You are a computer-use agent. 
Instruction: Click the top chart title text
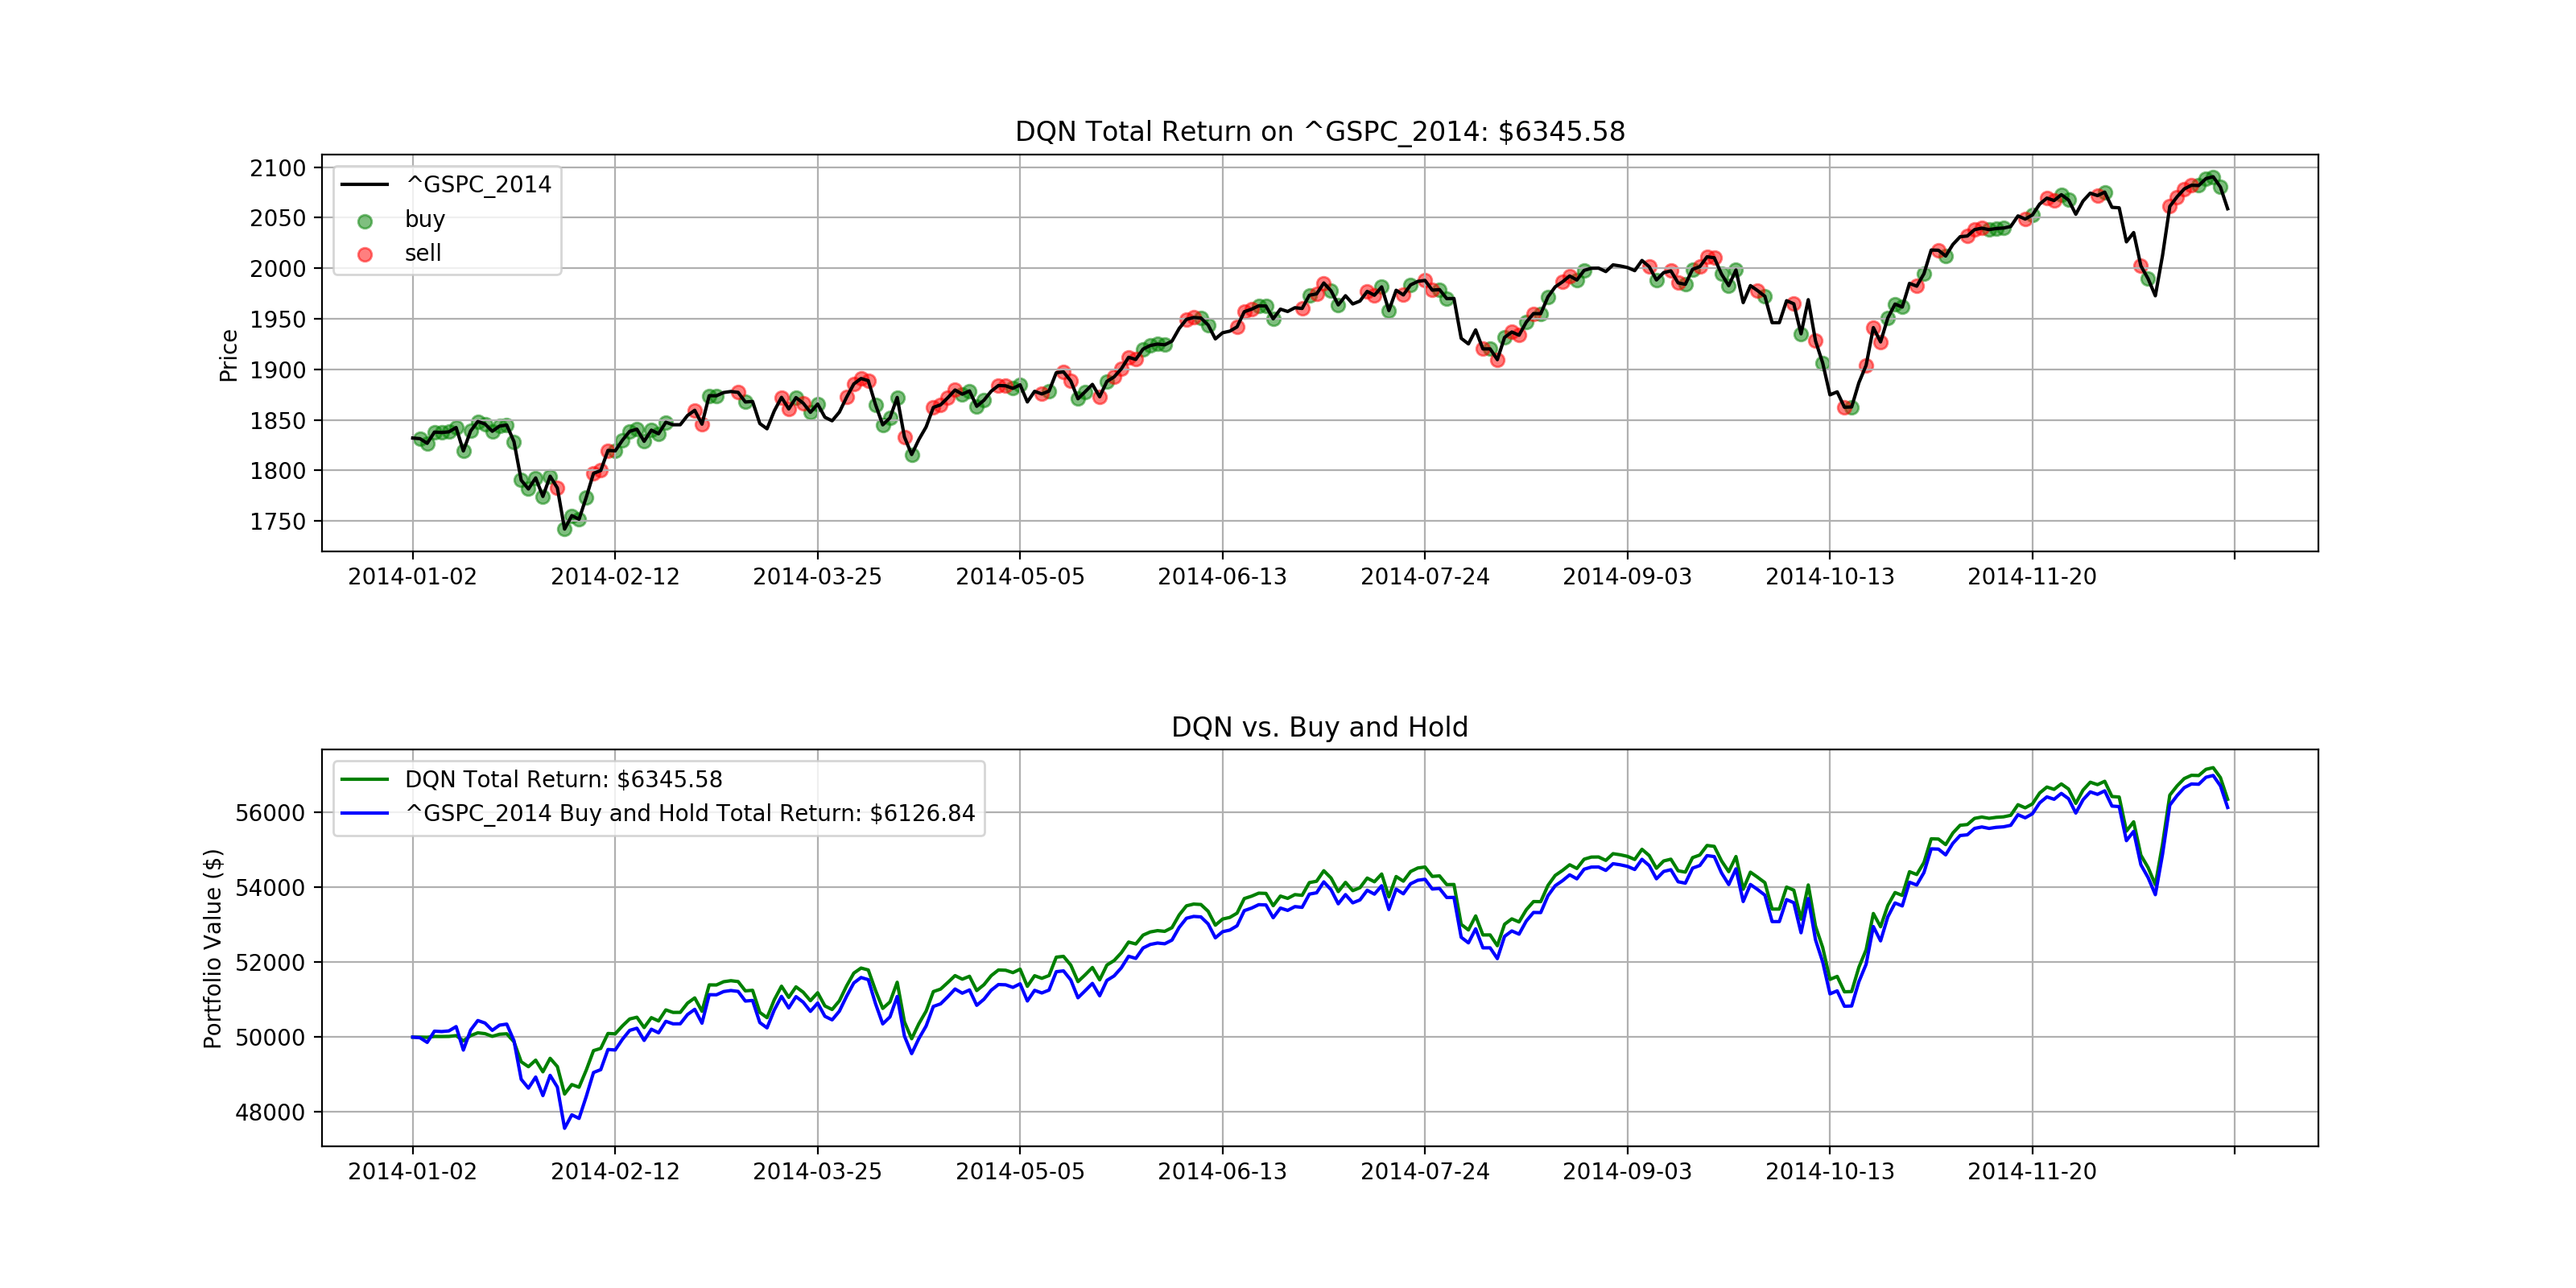tap(1319, 132)
